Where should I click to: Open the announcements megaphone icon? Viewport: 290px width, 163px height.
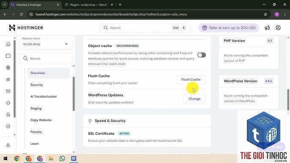[267, 28]
